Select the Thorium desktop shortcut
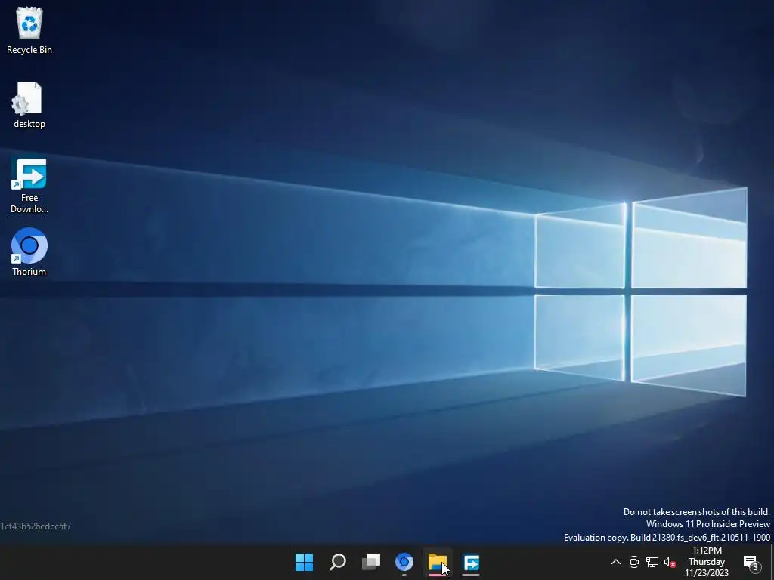 pyautogui.click(x=29, y=251)
